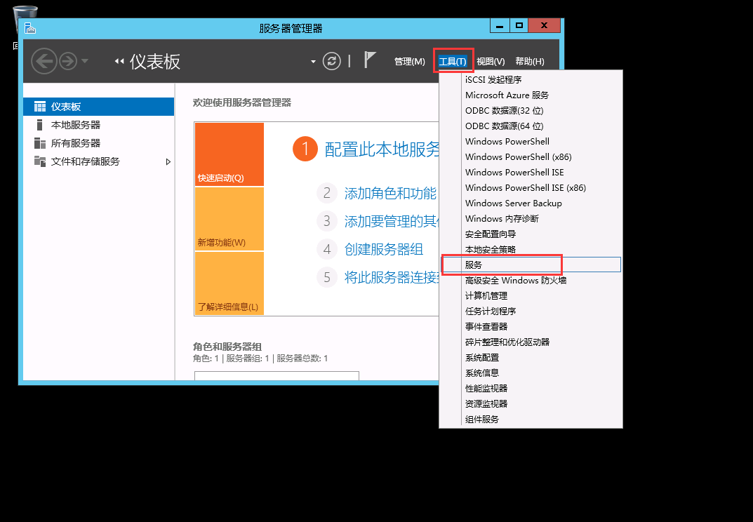Screen dimensions: 753x522
Task: Click the refresh icon in header
Action: 331,61
